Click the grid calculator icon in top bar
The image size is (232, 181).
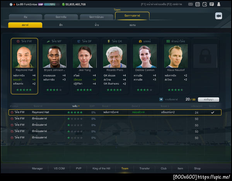(198, 4)
